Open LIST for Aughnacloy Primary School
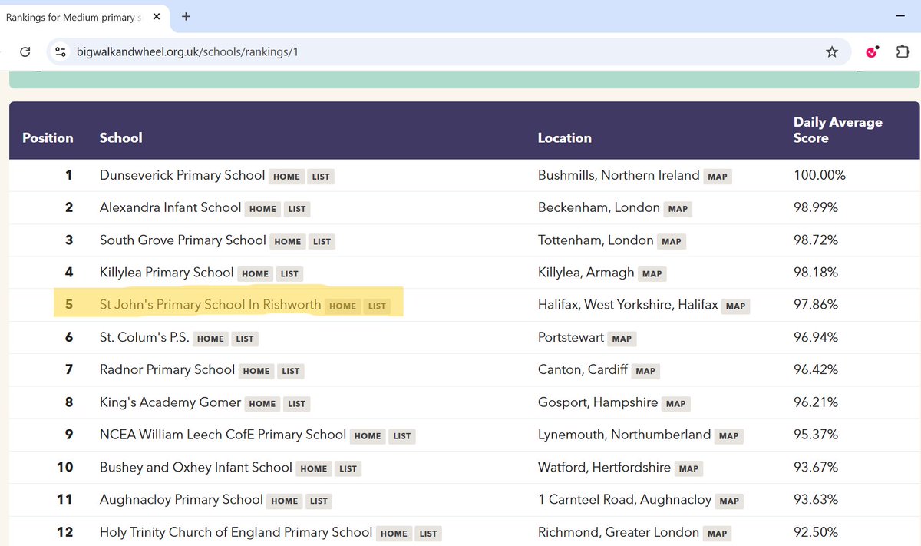Image resolution: width=921 pixels, height=546 pixels. click(319, 501)
